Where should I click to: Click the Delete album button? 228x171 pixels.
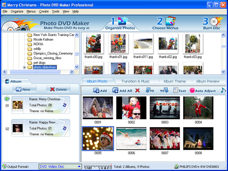58,89
